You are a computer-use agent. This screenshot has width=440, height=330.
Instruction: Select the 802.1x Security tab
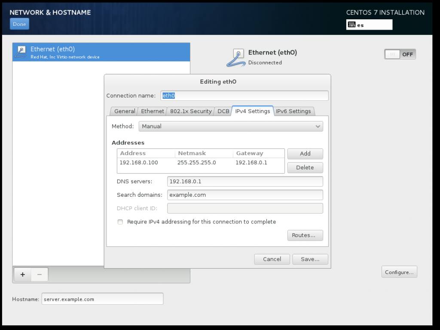(190, 111)
